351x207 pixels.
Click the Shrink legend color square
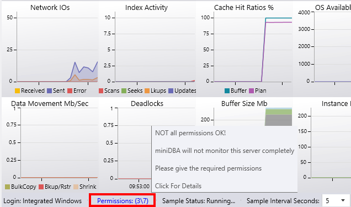click(76, 187)
